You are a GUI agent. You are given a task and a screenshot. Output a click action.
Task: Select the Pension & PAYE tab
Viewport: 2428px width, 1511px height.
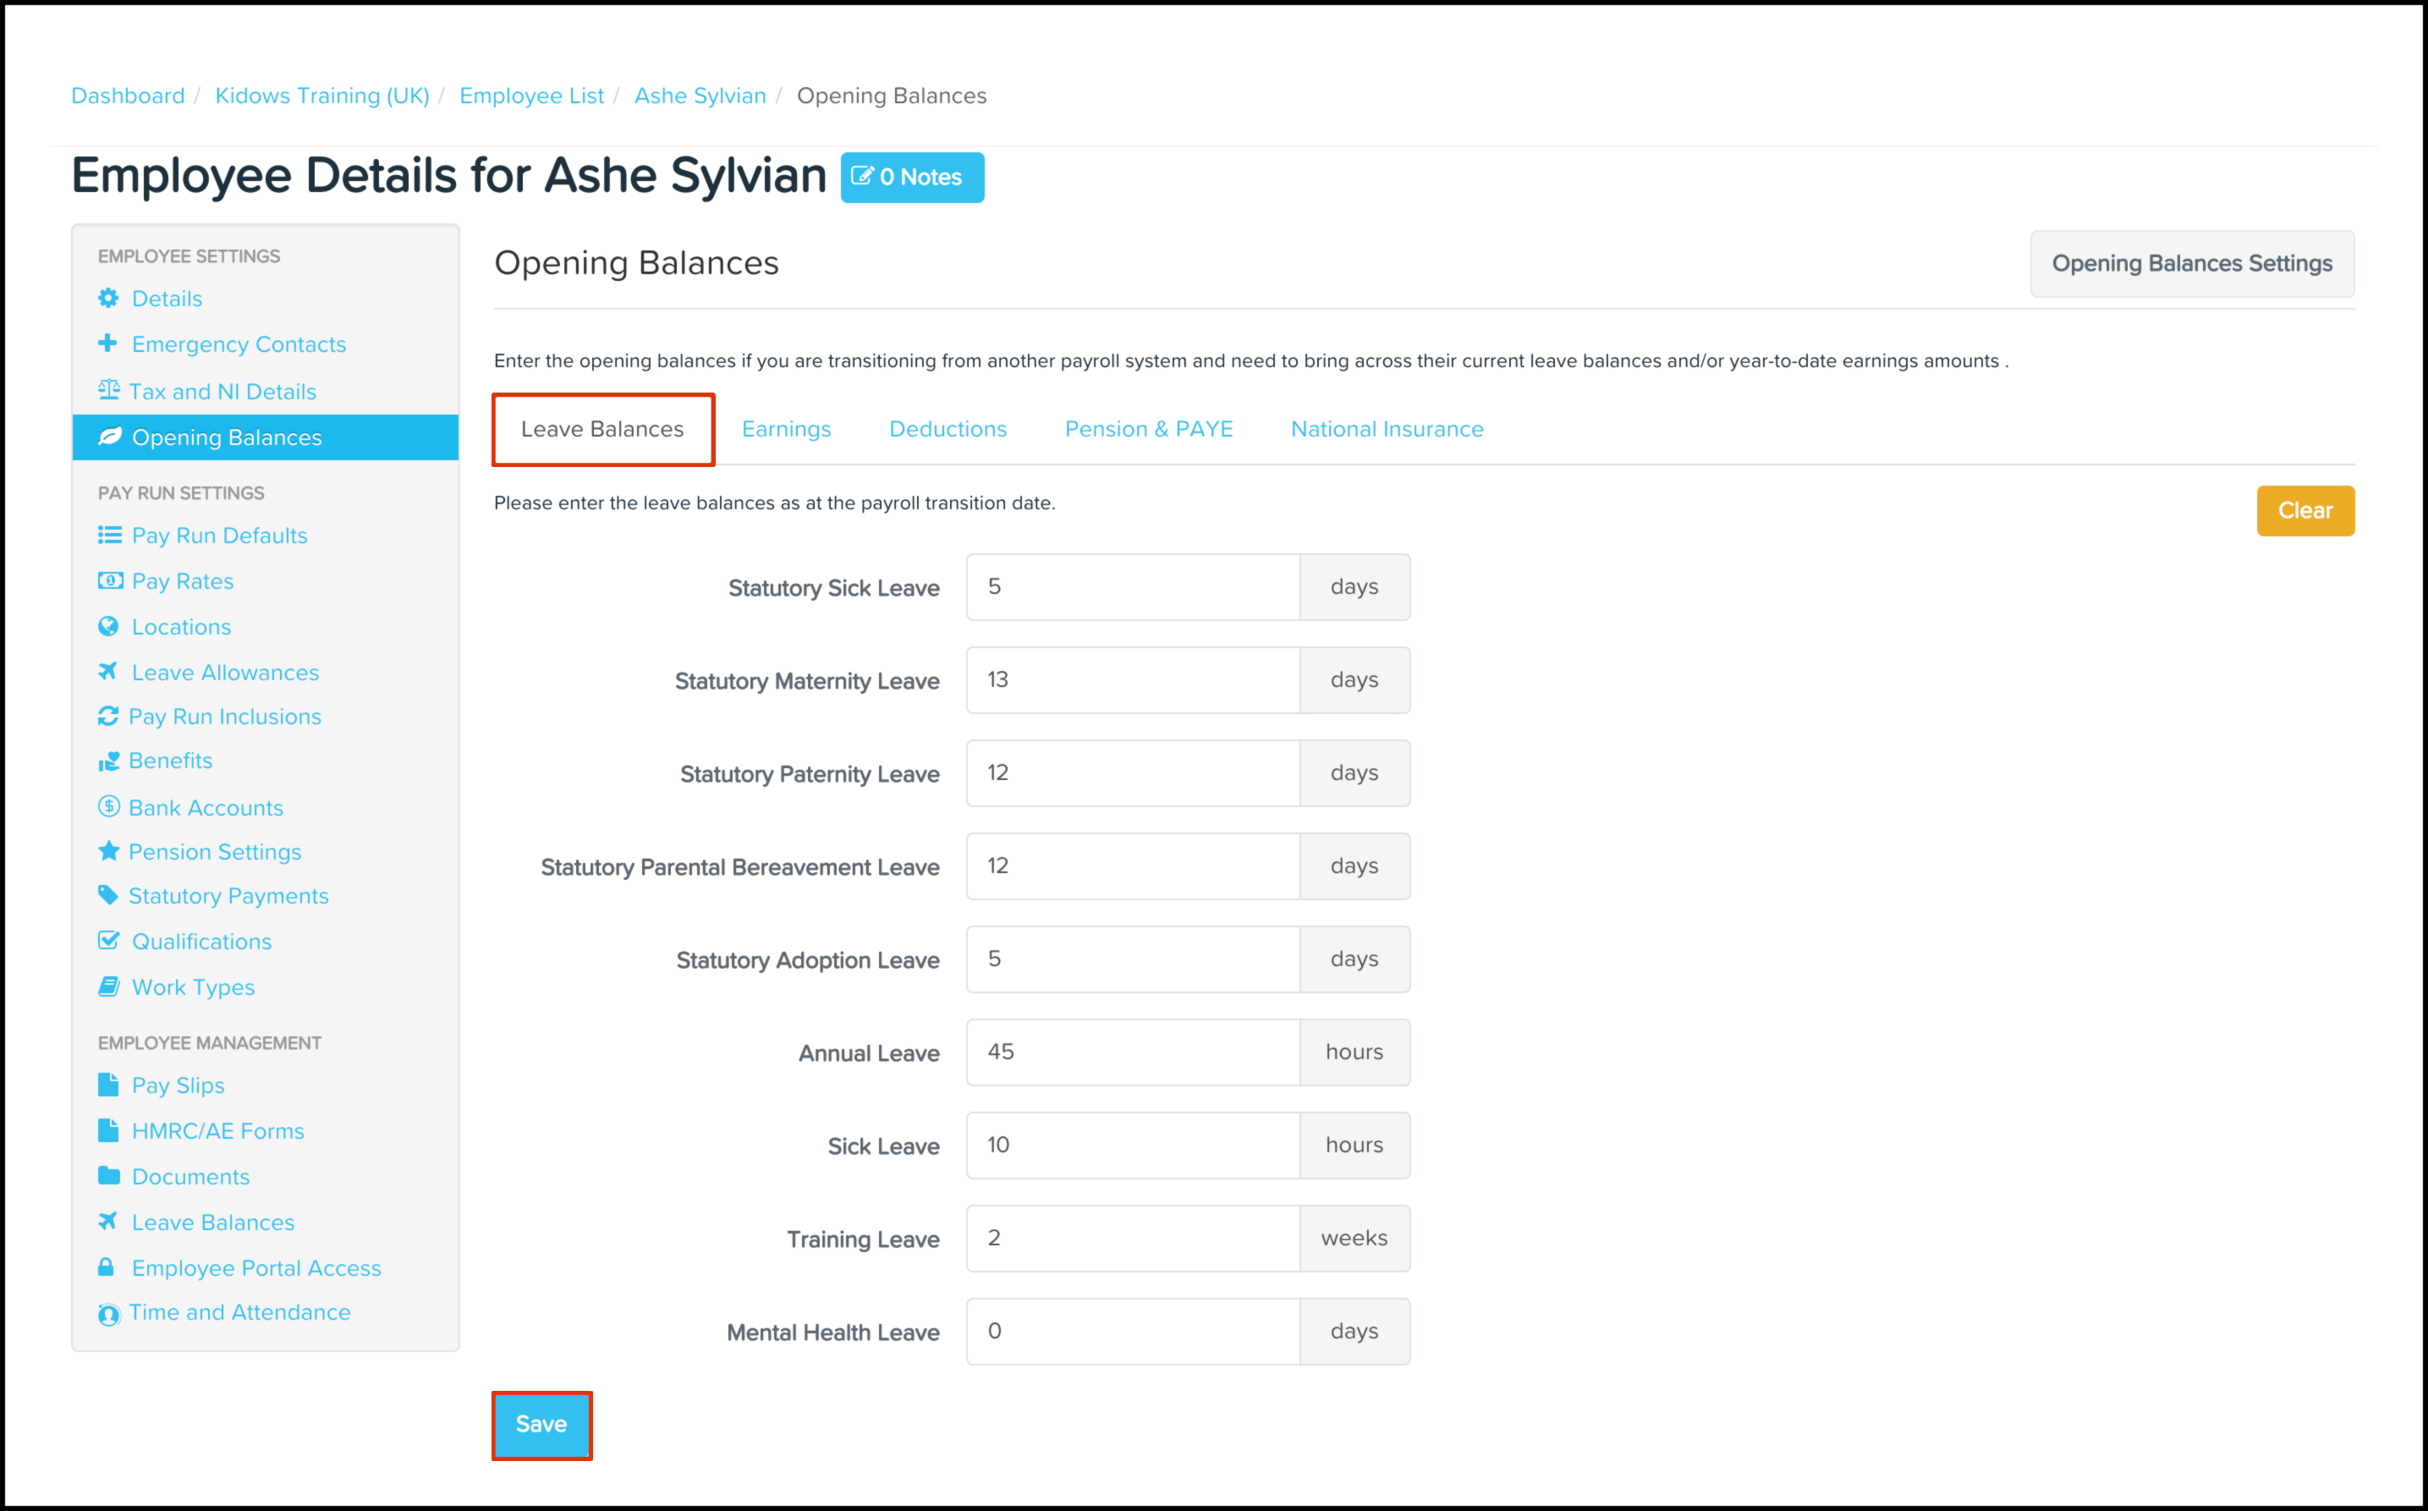pyautogui.click(x=1148, y=429)
